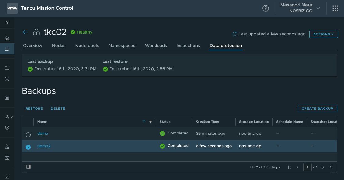
Task: Open the Masanori Nara user menu
Action: click(300, 8)
